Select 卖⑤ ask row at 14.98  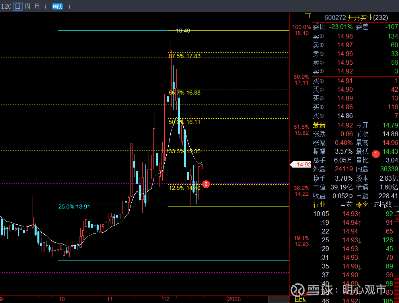[x=356, y=36]
